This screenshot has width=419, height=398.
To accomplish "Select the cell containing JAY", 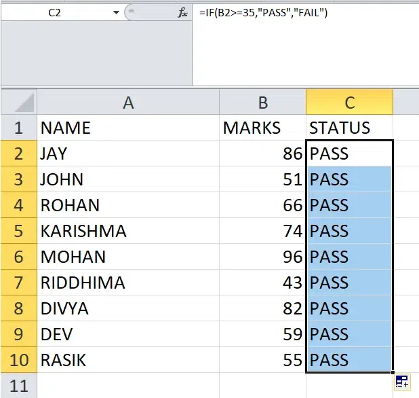I will click(x=128, y=153).
